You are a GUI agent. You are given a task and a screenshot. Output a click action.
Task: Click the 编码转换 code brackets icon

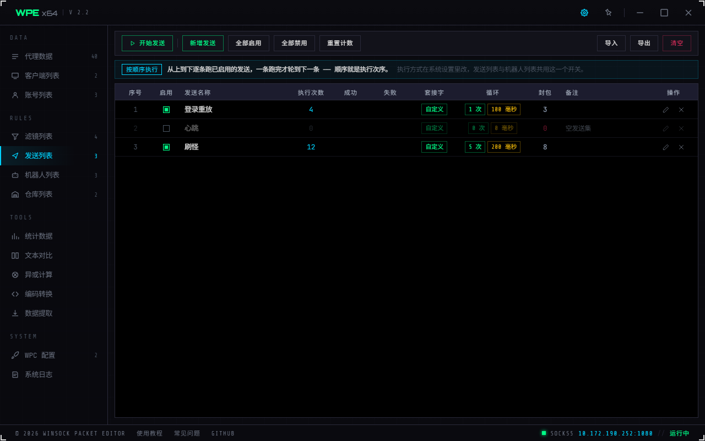(15, 294)
